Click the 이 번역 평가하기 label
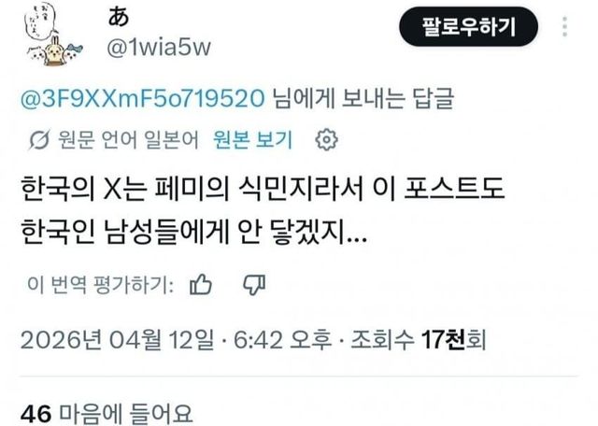Screen dimensions: 598x426 (100, 285)
